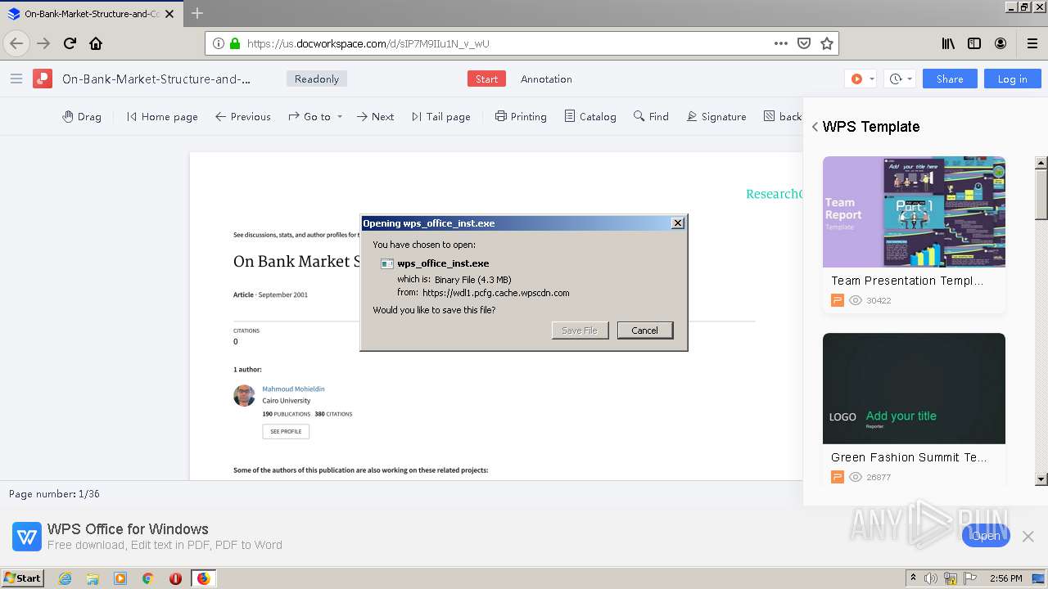Go back in Firefox browser
The width and height of the screenshot is (1048, 589).
click(16, 43)
